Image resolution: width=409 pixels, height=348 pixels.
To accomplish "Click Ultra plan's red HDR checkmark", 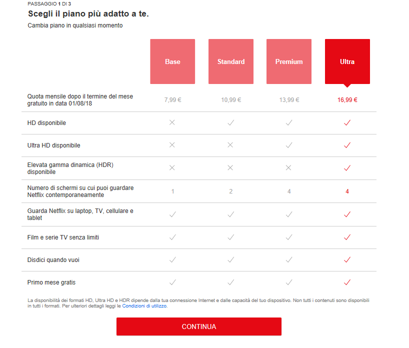I will 347,168.
